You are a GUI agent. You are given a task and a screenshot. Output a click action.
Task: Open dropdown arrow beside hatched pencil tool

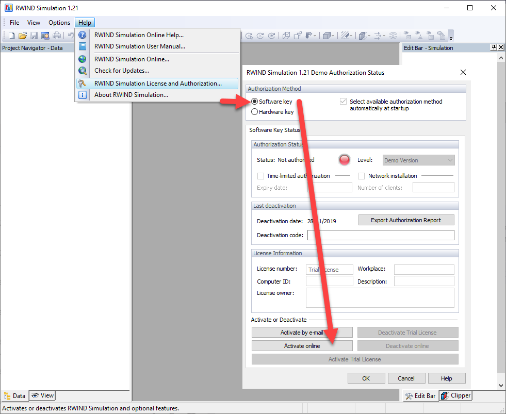pyautogui.click(x=351, y=36)
